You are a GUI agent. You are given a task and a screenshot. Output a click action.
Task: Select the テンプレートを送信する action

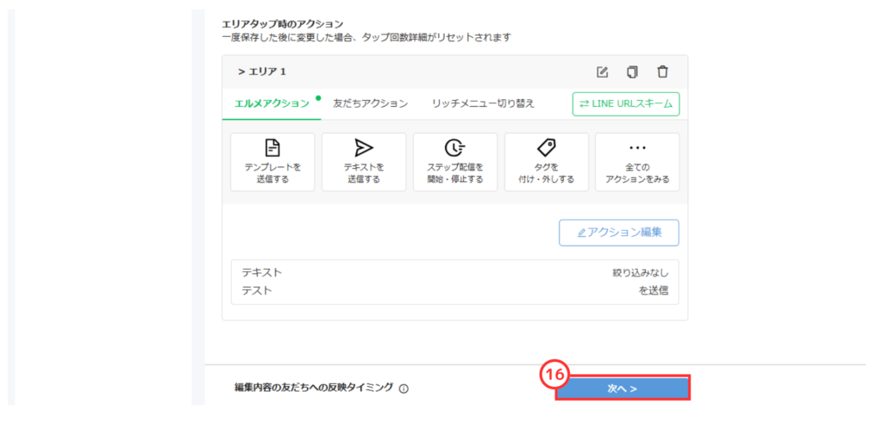(x=272, y=162)
